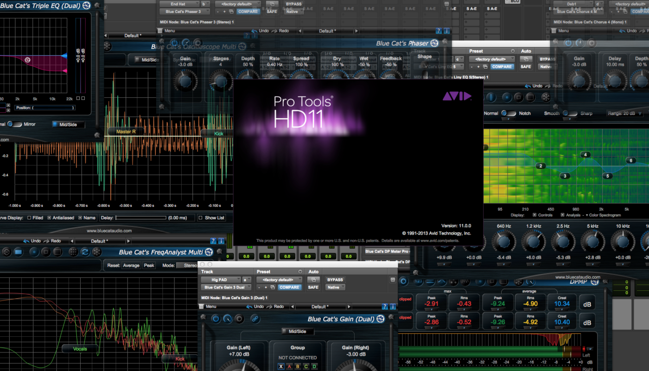The height and width of the screenshot is (371, 649).
Task: Open 'Range: 20 dB' dropdown in Liny EQ
Action: click(x=625, y=113)
